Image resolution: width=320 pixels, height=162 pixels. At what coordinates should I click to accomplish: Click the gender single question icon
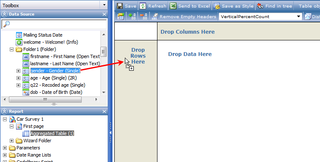tap(26, 71)
